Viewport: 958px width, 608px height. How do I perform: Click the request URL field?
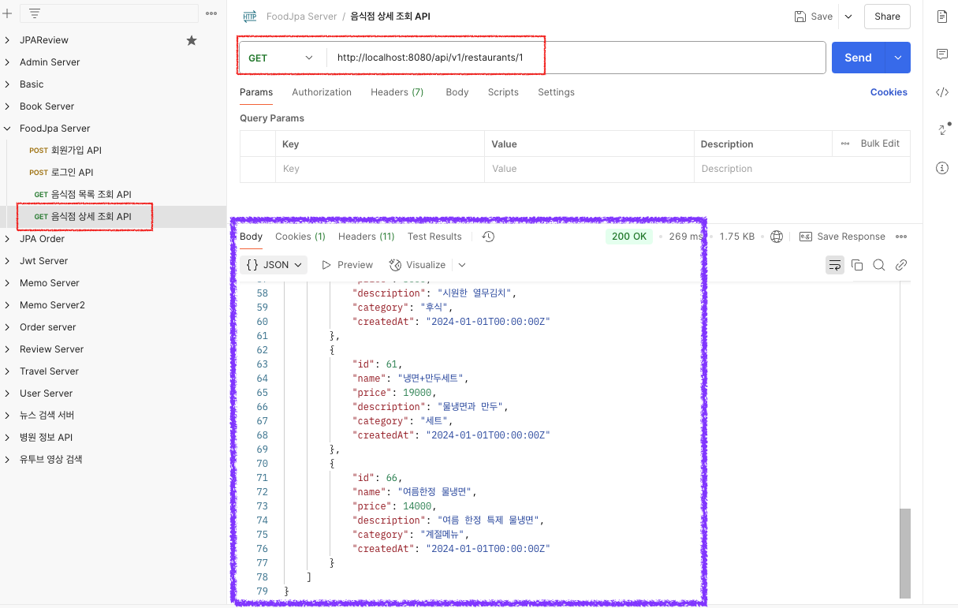(576, 58)
